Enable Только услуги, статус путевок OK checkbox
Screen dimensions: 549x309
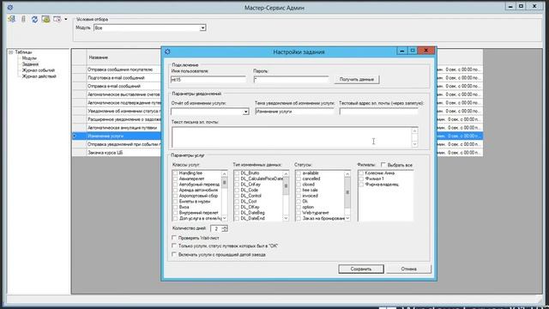(174, 246)
